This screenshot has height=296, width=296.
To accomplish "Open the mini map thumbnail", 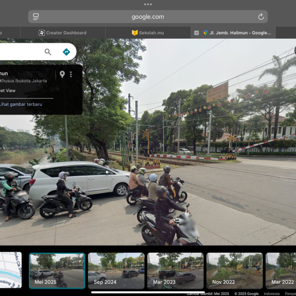I will 11,270.
